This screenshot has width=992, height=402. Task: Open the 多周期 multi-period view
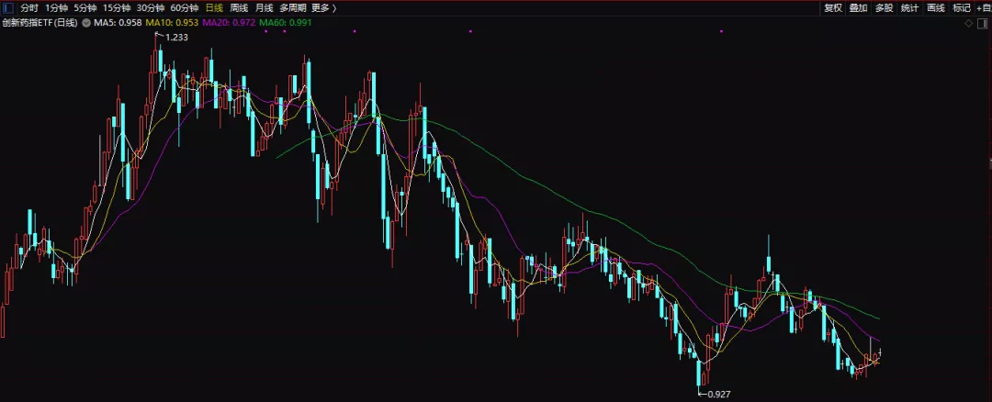coord(293,8)
